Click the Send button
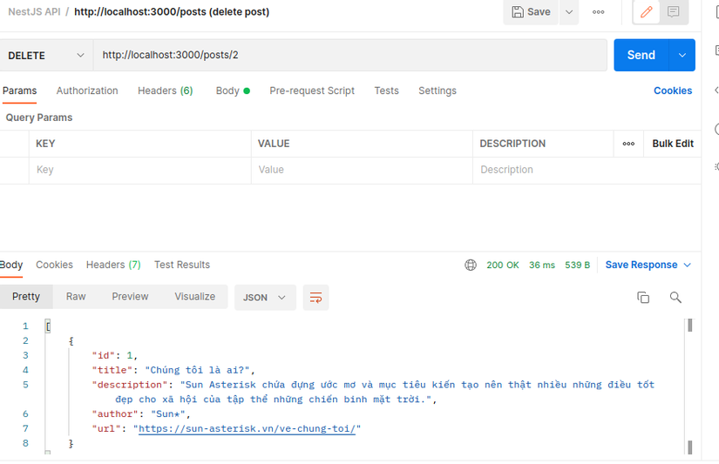Screen dimensions: 719x464 [641, 56]
